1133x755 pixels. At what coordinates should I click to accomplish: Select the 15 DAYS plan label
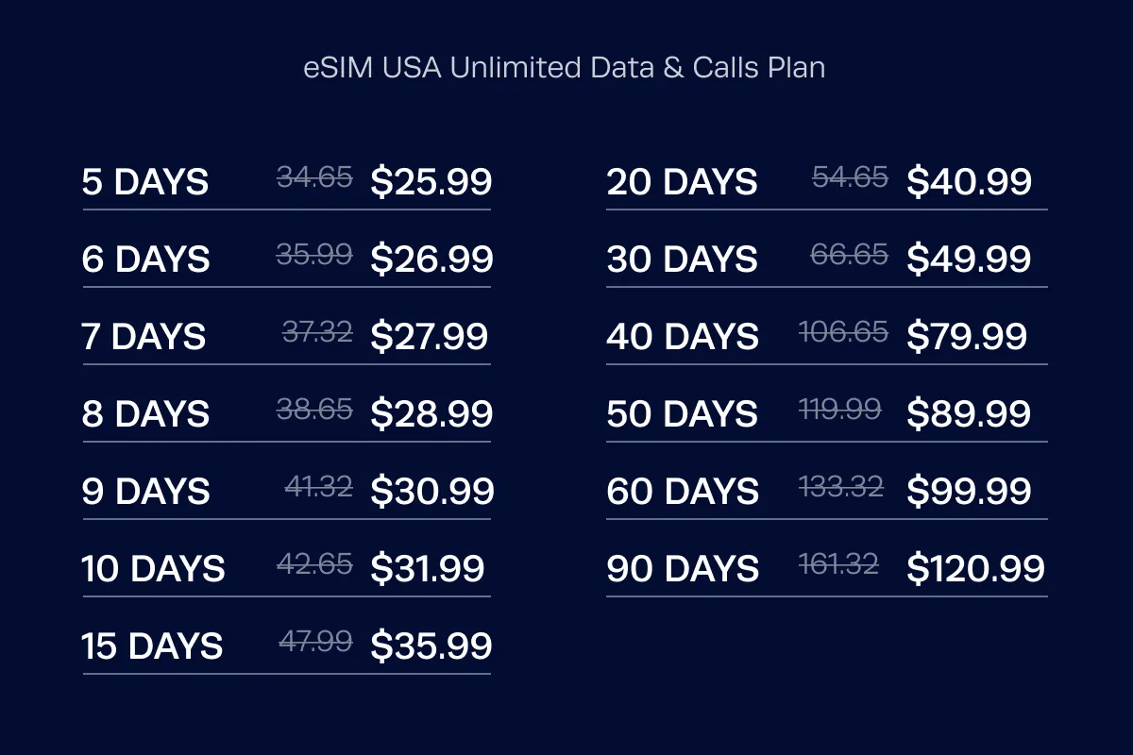coord(152,646)
